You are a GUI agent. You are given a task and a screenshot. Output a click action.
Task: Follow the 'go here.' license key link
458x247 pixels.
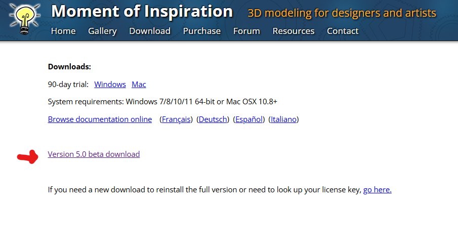click(x=377, y=190)
